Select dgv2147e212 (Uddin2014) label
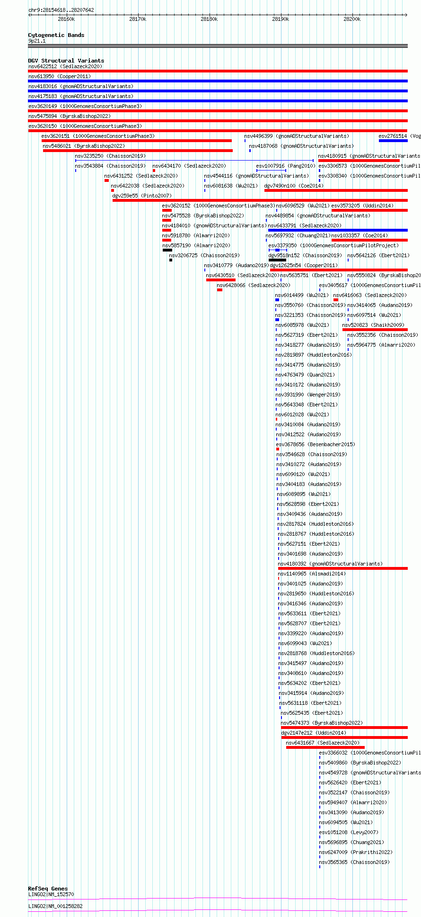The image size is (421, 917). [x=314, y=733]
